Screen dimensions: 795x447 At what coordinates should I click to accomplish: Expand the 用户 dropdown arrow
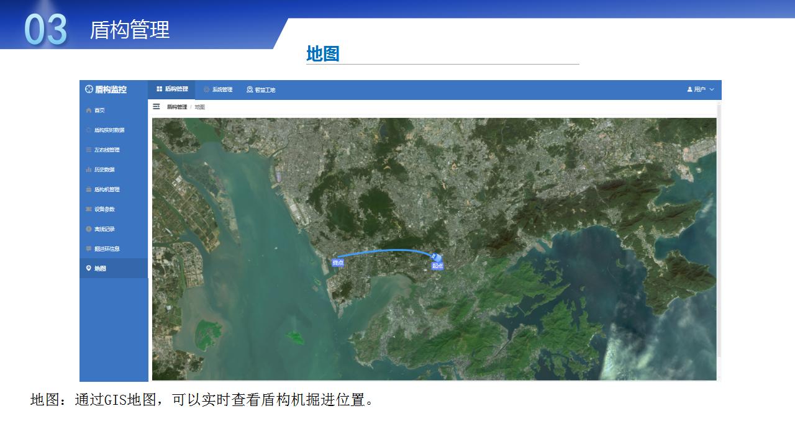coord(712,90)
